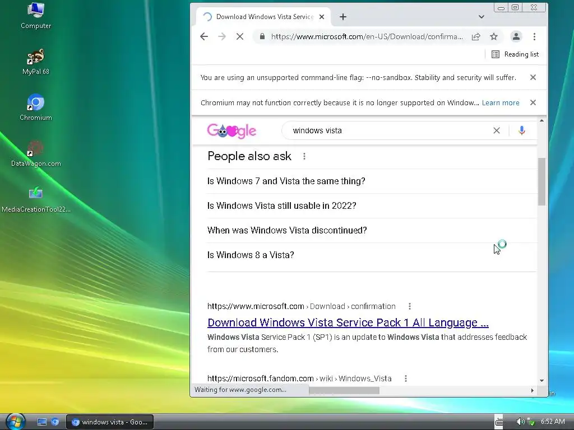Expand Is Windows 8 a Vista
This screenshot has width=574, height=430.
(372, 255)
